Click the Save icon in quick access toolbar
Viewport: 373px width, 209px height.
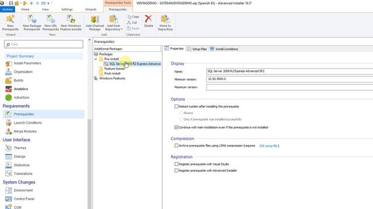point(10,3)
